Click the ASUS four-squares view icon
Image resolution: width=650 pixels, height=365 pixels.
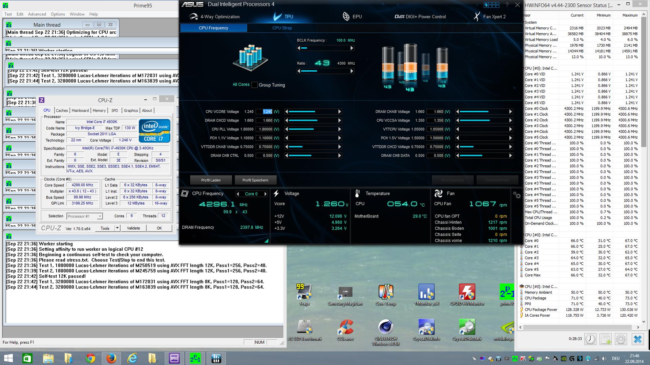pyautogui.click(x=491, y=5)
